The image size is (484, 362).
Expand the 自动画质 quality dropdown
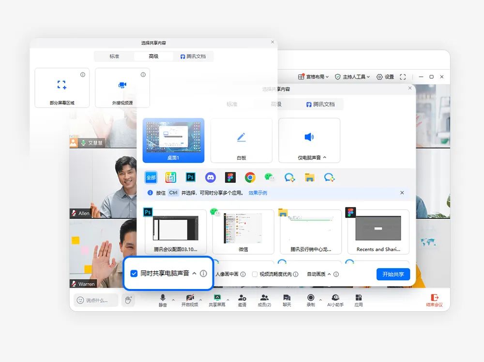[329, 274]
